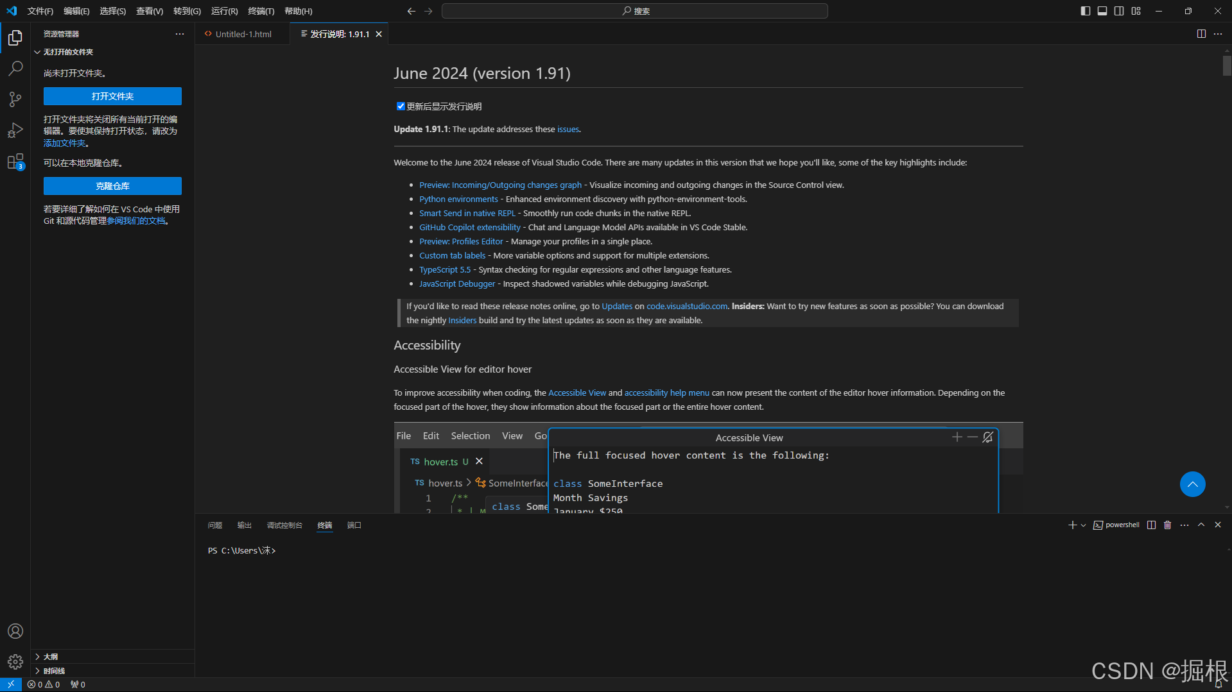Maximize the panel size chevron

[x=1201, y=525]
